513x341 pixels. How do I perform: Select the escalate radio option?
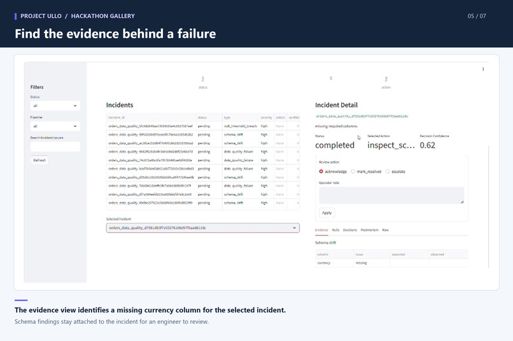tap(395, 171)
